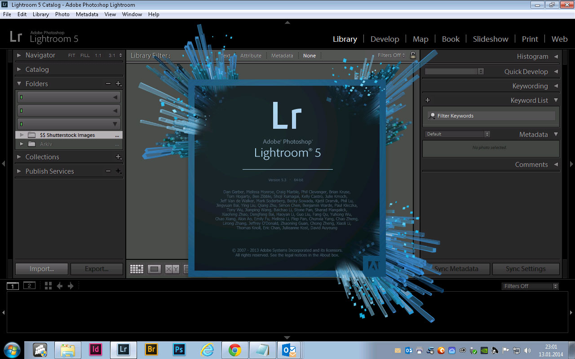Screen dimensions: 575x359
Task: Add a new folder with the Folders plus
Action: 119,84
